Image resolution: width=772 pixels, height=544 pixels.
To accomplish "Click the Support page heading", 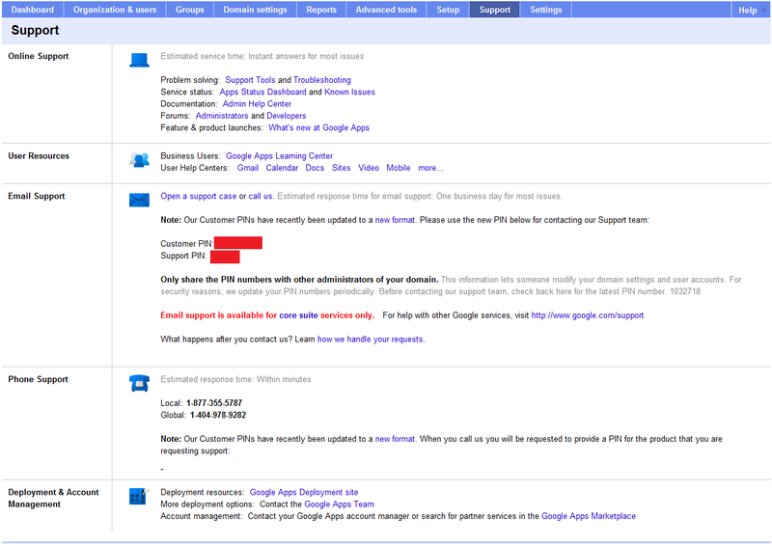I will click(35, 31).
